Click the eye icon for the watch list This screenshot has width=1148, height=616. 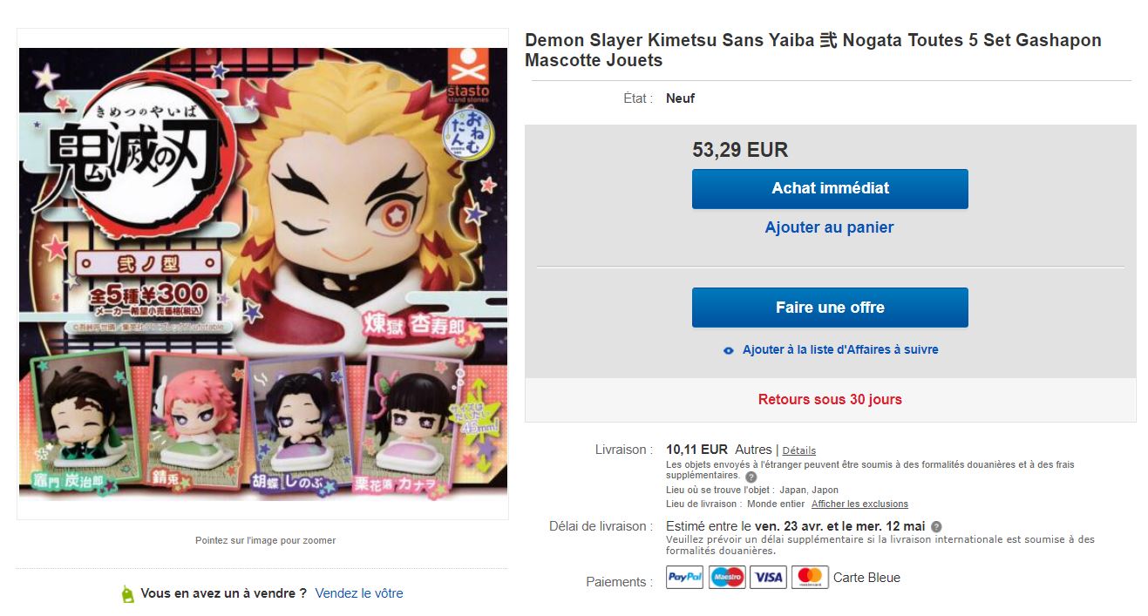point(729,350)
